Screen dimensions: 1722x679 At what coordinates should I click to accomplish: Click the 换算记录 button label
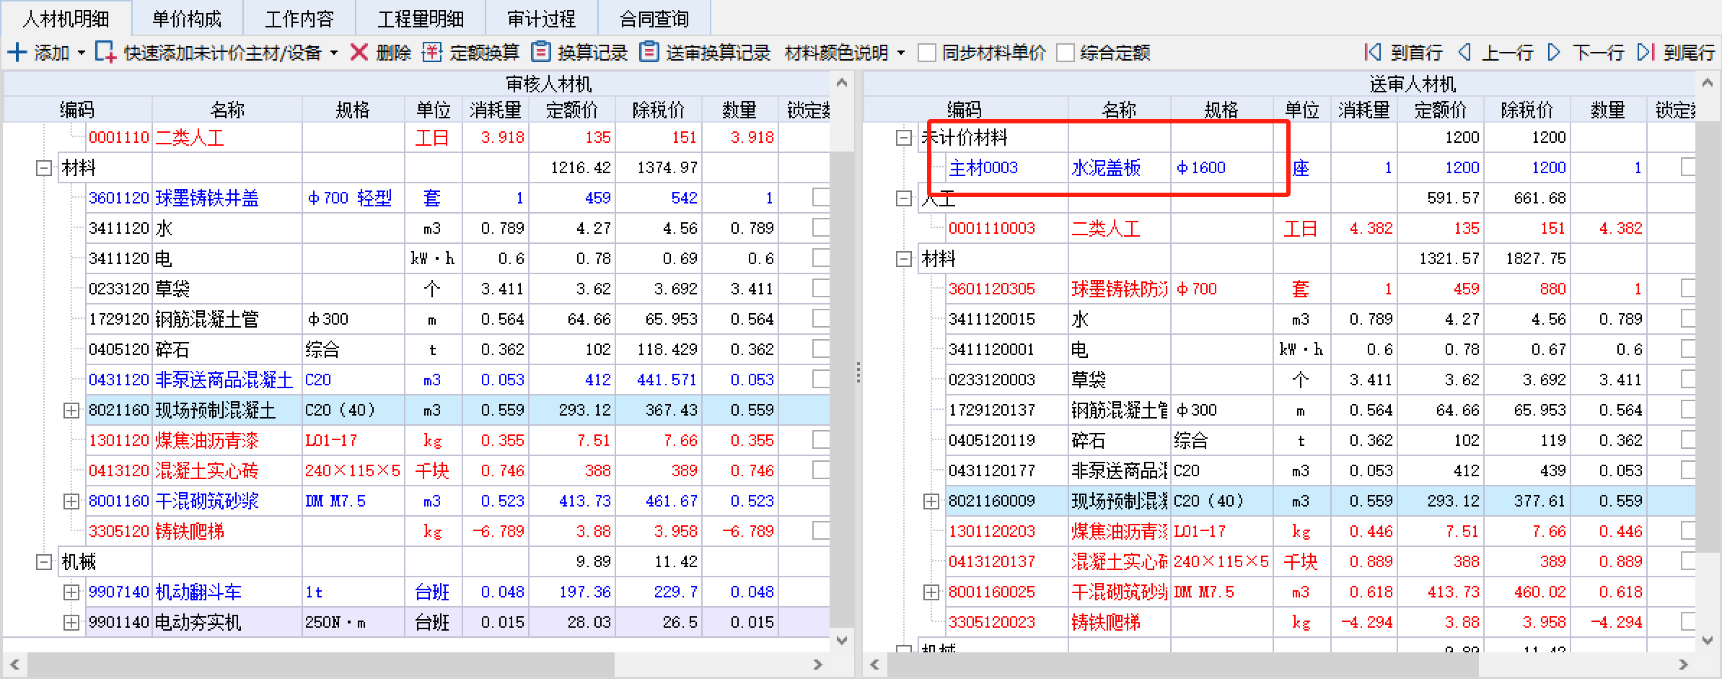point(593,53)
